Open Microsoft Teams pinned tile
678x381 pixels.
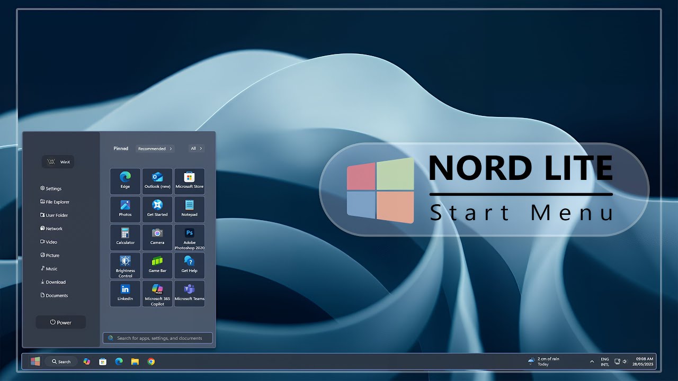point(190,293)
